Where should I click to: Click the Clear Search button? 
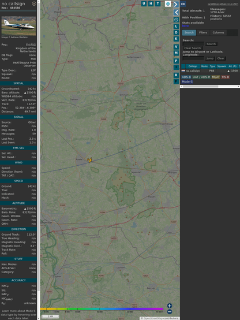[x=193, y=48]
